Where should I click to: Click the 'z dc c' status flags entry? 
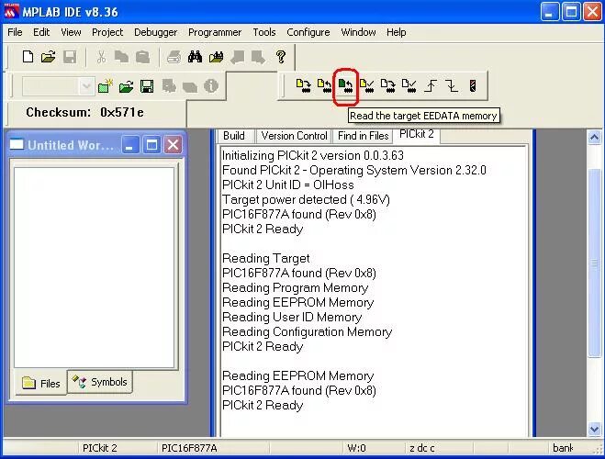(x=421, y=448)
